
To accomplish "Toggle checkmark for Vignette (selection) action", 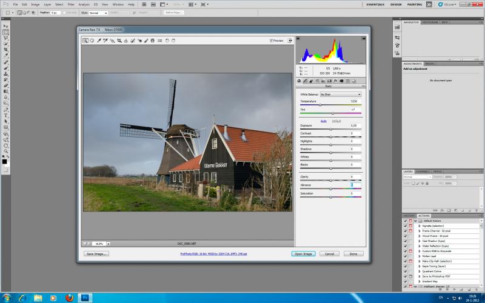I will click(x=405, y=225).
